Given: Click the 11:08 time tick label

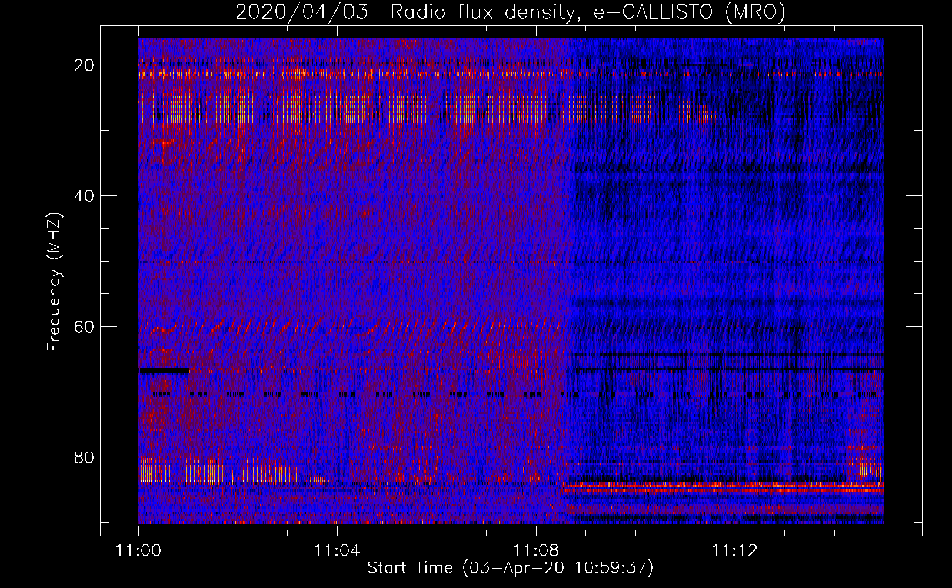Looking at the screenshot, I should pos(536,551).
